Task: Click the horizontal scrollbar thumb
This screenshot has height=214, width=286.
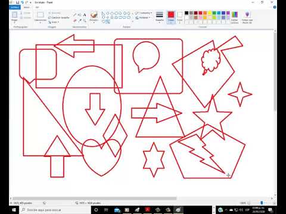Action: 94,199
